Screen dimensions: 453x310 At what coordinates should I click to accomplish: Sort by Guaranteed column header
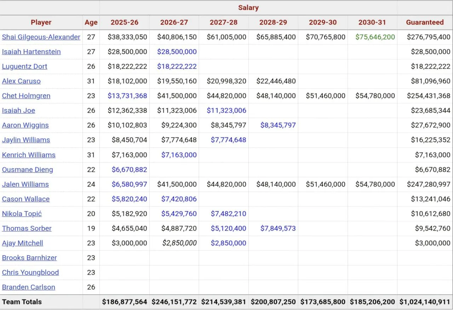tap(425, 22)
